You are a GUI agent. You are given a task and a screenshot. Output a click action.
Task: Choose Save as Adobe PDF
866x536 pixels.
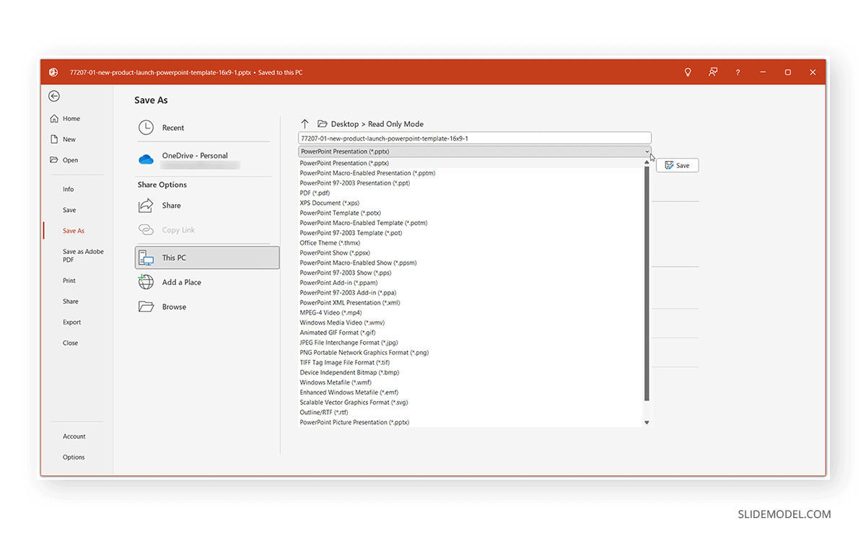[x=83, y=255]
